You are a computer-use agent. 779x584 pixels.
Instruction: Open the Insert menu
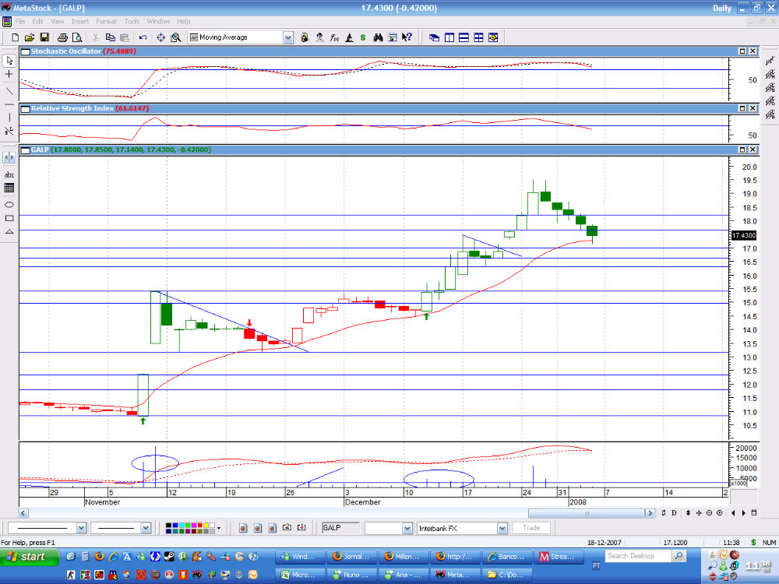tap(80, 21)
